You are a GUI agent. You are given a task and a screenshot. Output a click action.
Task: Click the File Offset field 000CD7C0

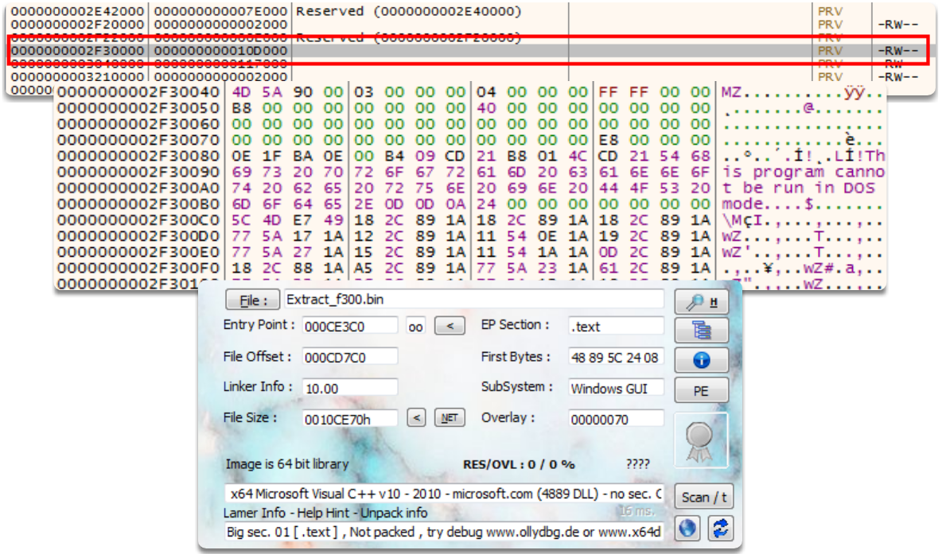pyautogui.click(x=349, y=357)
